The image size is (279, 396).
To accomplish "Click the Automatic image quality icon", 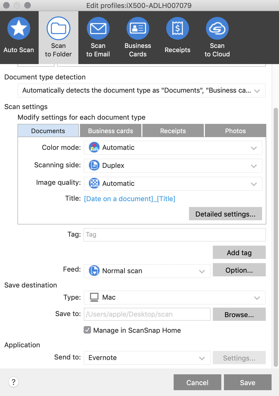I will point(94,183).
